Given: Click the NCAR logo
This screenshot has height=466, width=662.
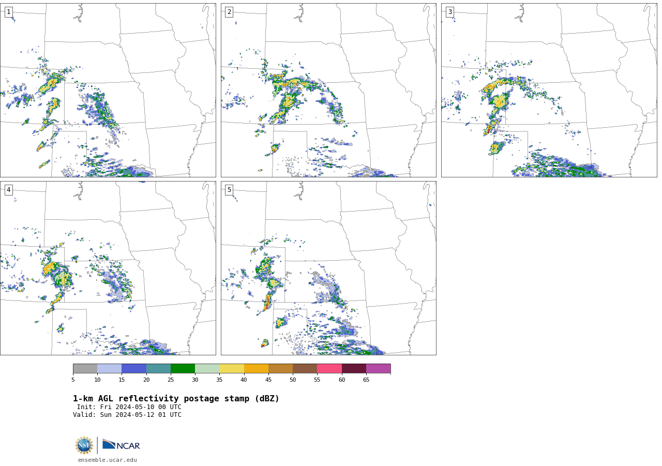Looking at the screenshot, I should 121,445.
